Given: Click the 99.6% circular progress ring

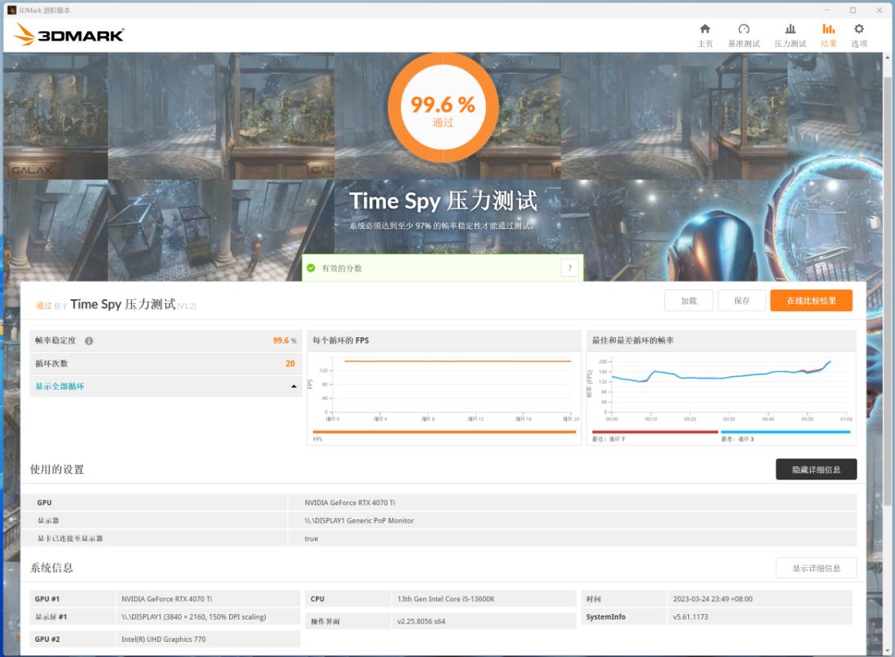Looking at the screenshot, I should point(442,108).
